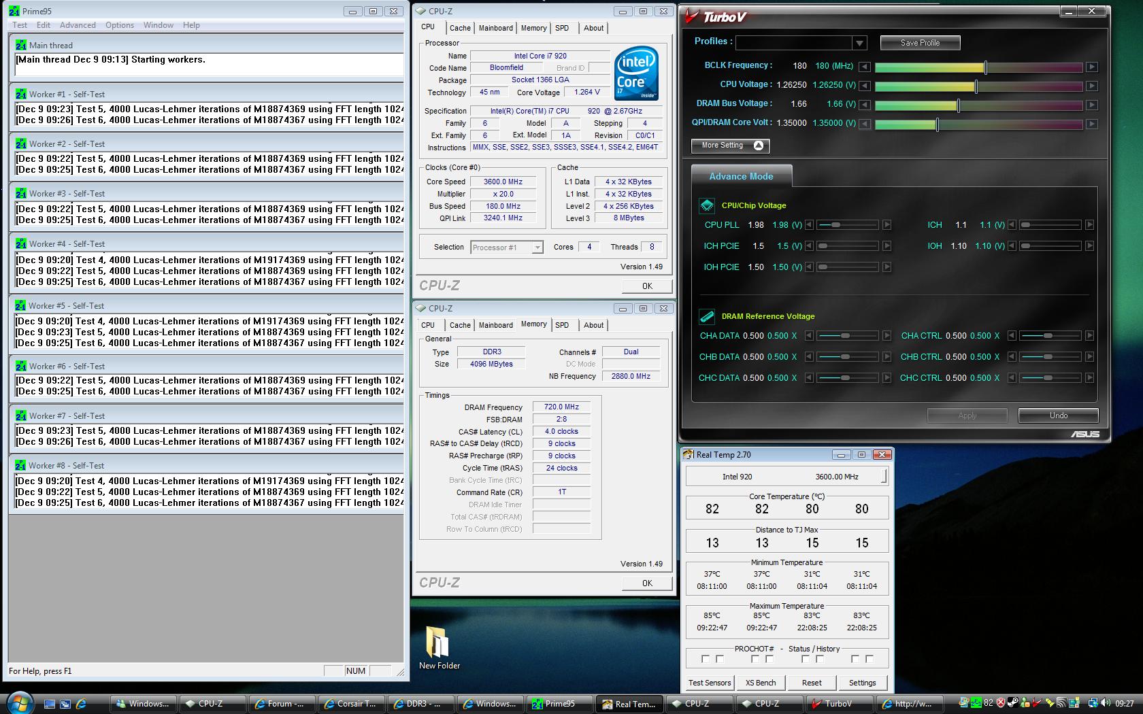Viewport: 1143px width, 714px height.
Task: Expand the More Setting toggle in TurboV
Action: pos(731,146)
